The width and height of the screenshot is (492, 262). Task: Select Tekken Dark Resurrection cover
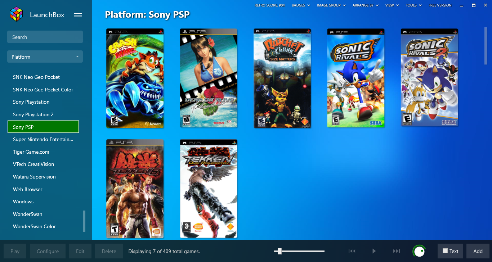pyautogui.click(x=209, y=189)
